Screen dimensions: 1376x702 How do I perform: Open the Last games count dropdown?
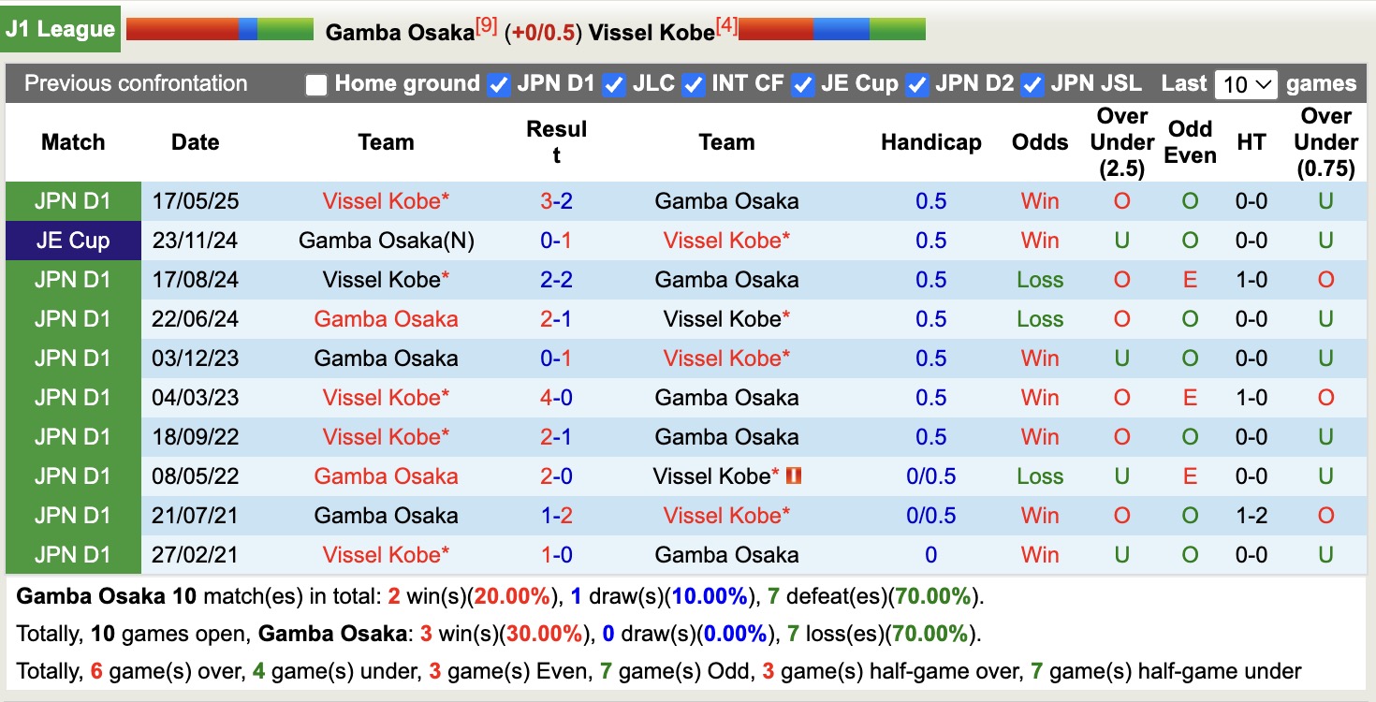point(1245,83)
